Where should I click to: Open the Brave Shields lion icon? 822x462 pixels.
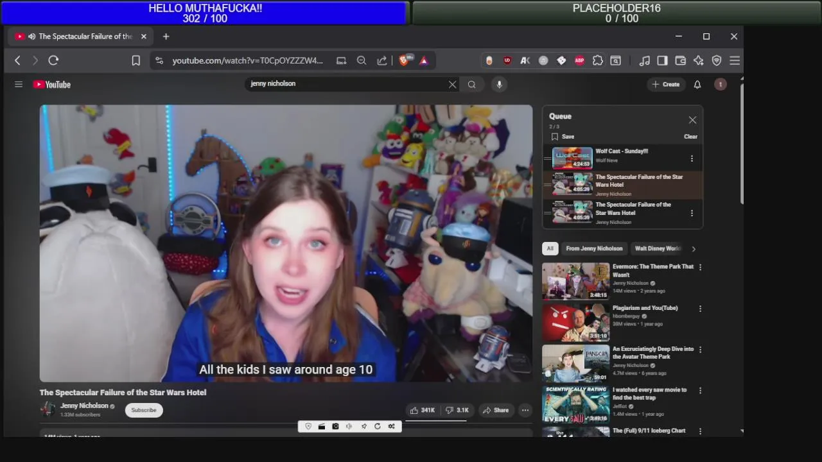tap(405, 60)
